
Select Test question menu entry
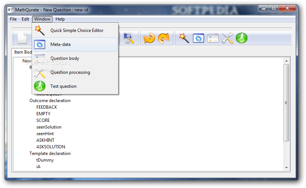tap(75, 86)
